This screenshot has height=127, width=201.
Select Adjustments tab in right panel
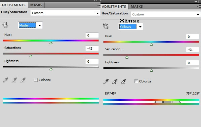pyautogui.click(x=114, y=6)
